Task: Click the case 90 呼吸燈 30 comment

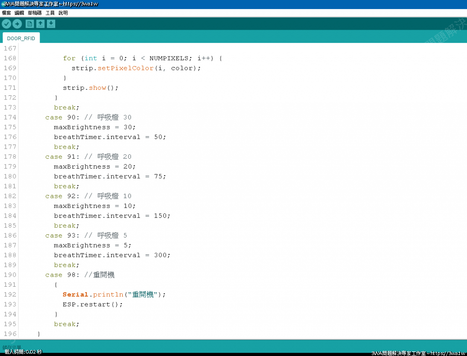Action: click(x=114, y=117)
